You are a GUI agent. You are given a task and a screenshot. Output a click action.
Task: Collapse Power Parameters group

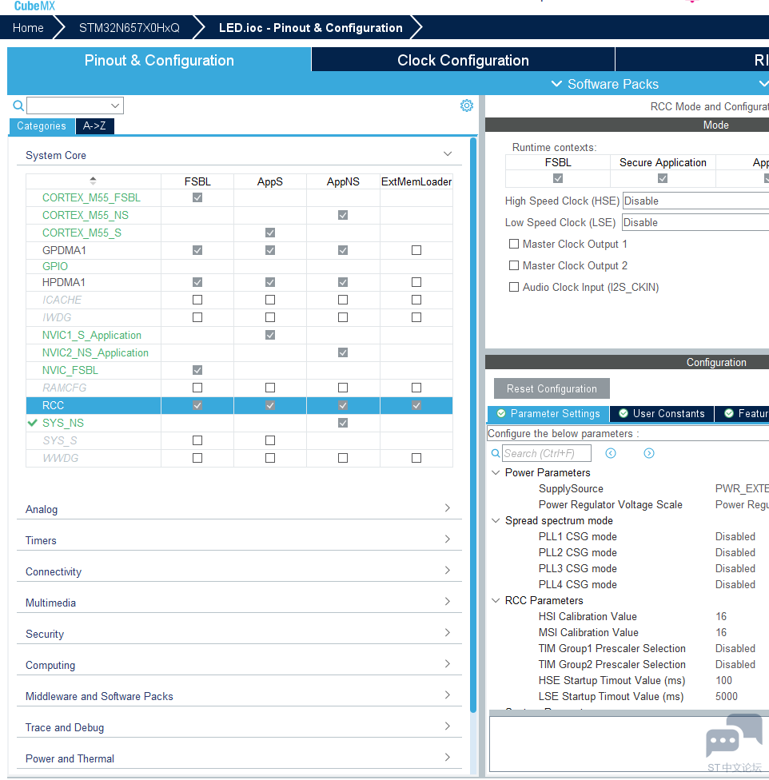click(x=496, y=472)
